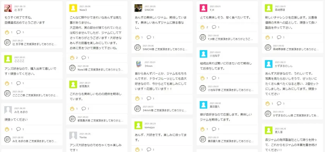325x152 pixels.
Task: Click the clap icon on 都築勇夫's comment
Action: click(x=72, y=108)
